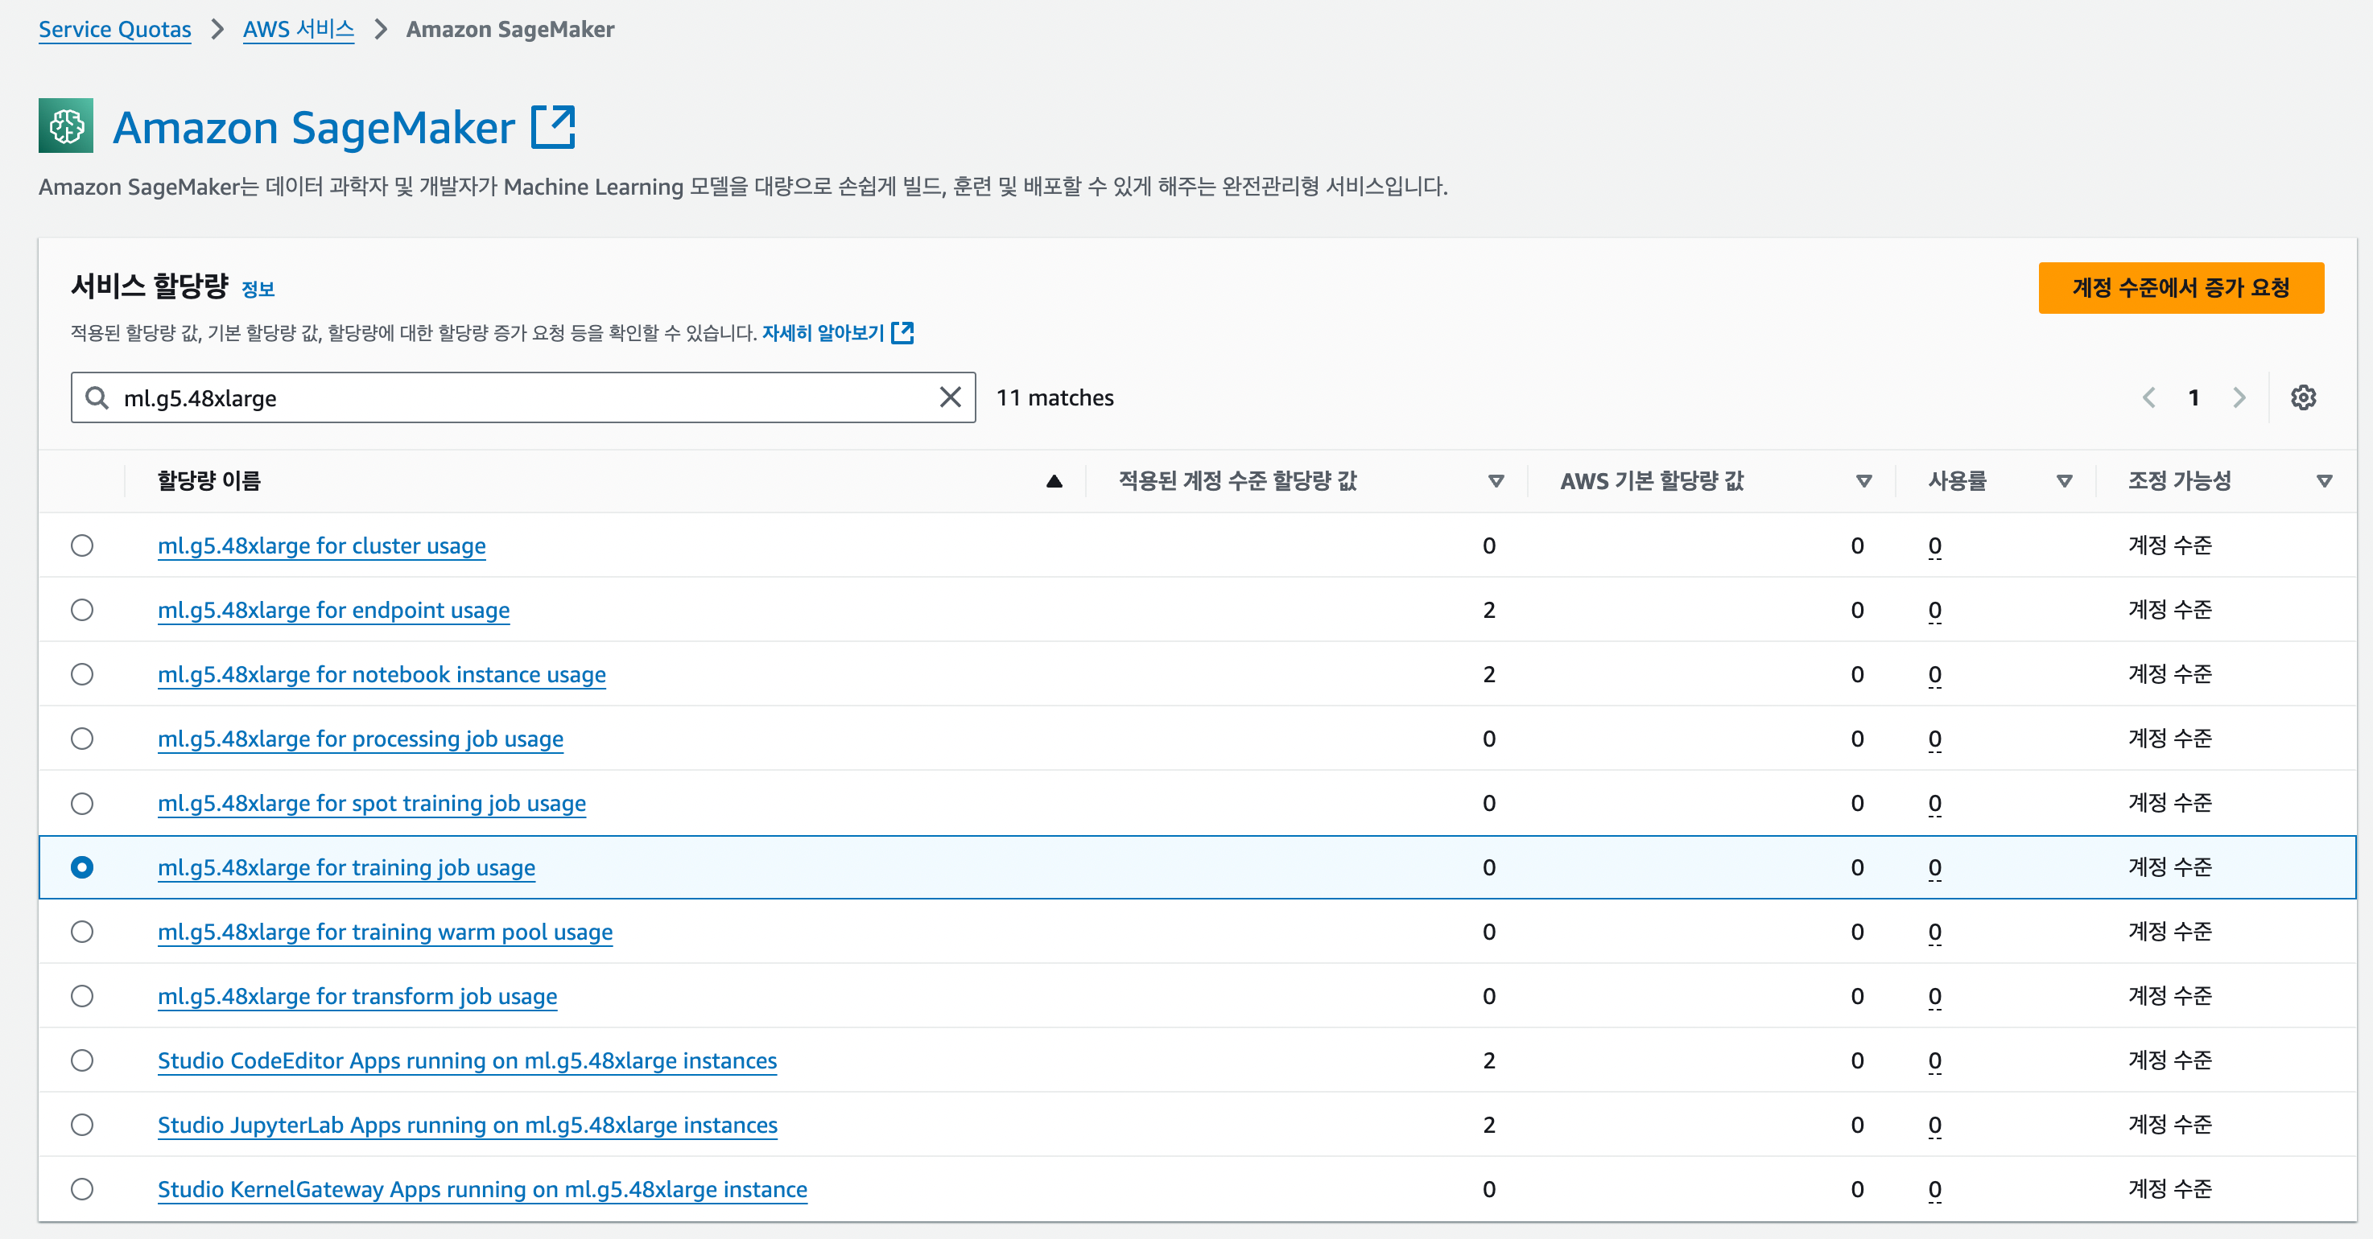
Task: Go to next page arrow
Action: point(2239,397)
